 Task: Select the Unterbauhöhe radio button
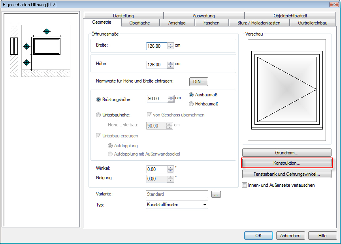pos(98,115)
